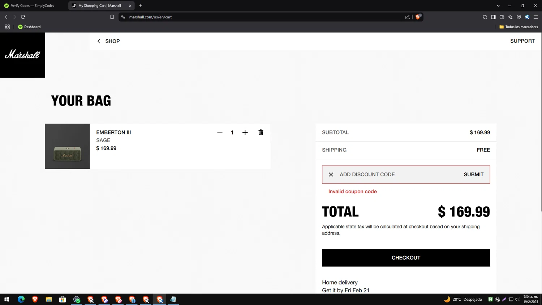This screenshot has width=542, height=305.
Task: Go back in browser history
Action: click(x=6, y=17)
